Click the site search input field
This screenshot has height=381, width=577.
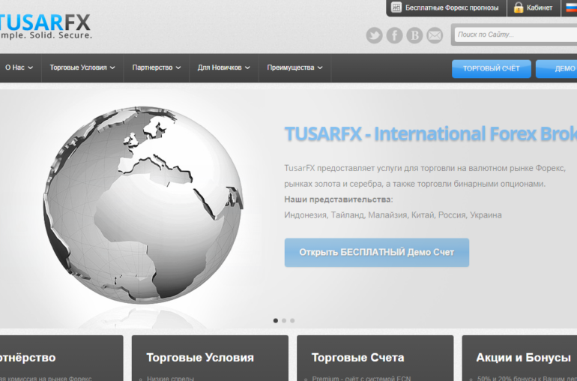tap(514, 34)
